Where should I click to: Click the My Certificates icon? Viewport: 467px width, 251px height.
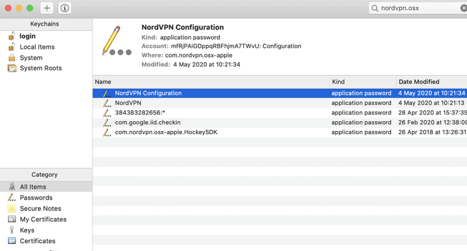click(12, 219)
